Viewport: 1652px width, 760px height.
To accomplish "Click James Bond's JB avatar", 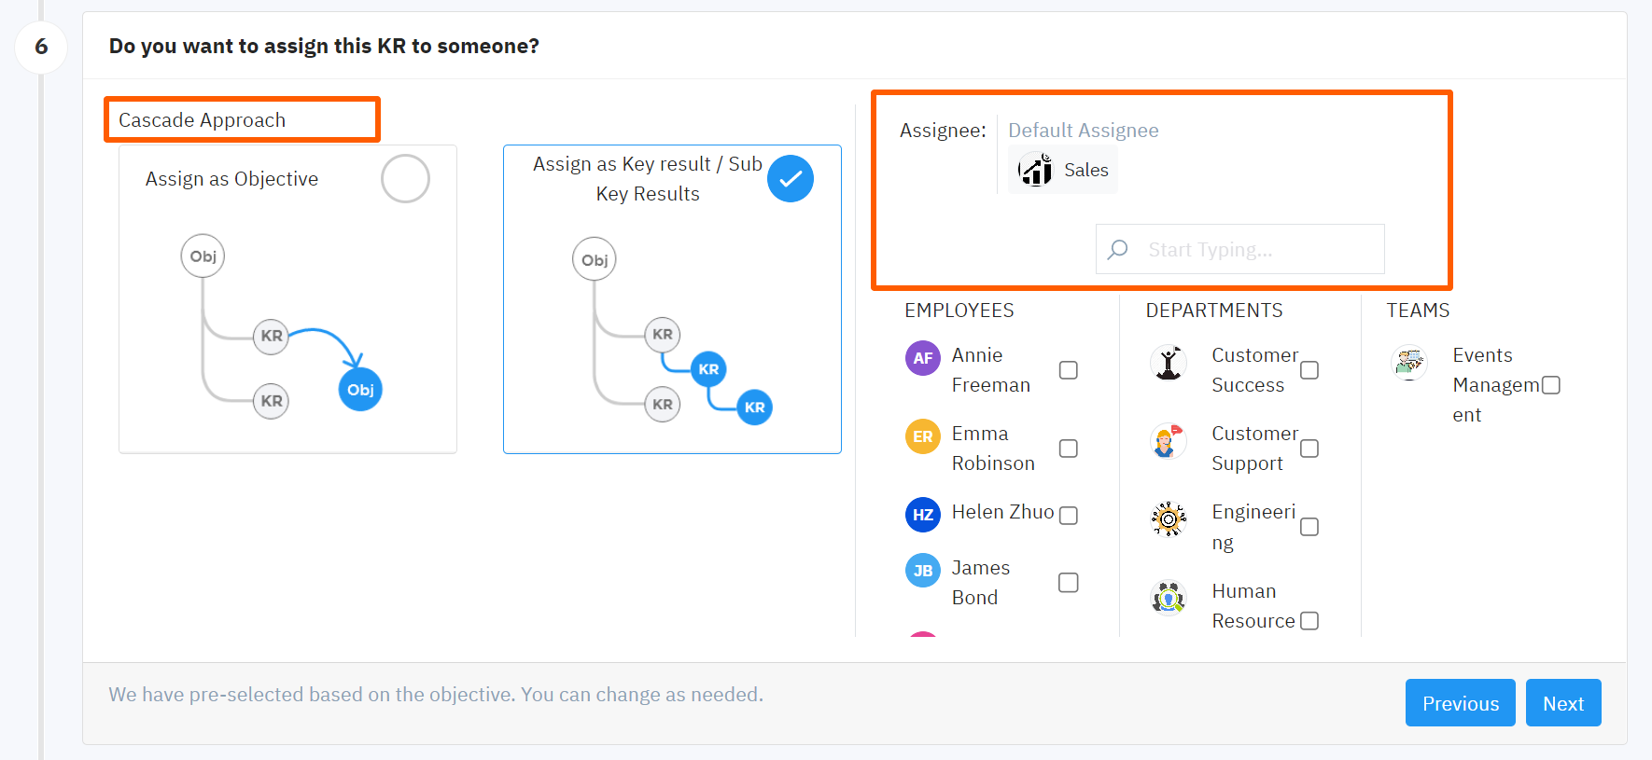I will click(x=922, y=571).
